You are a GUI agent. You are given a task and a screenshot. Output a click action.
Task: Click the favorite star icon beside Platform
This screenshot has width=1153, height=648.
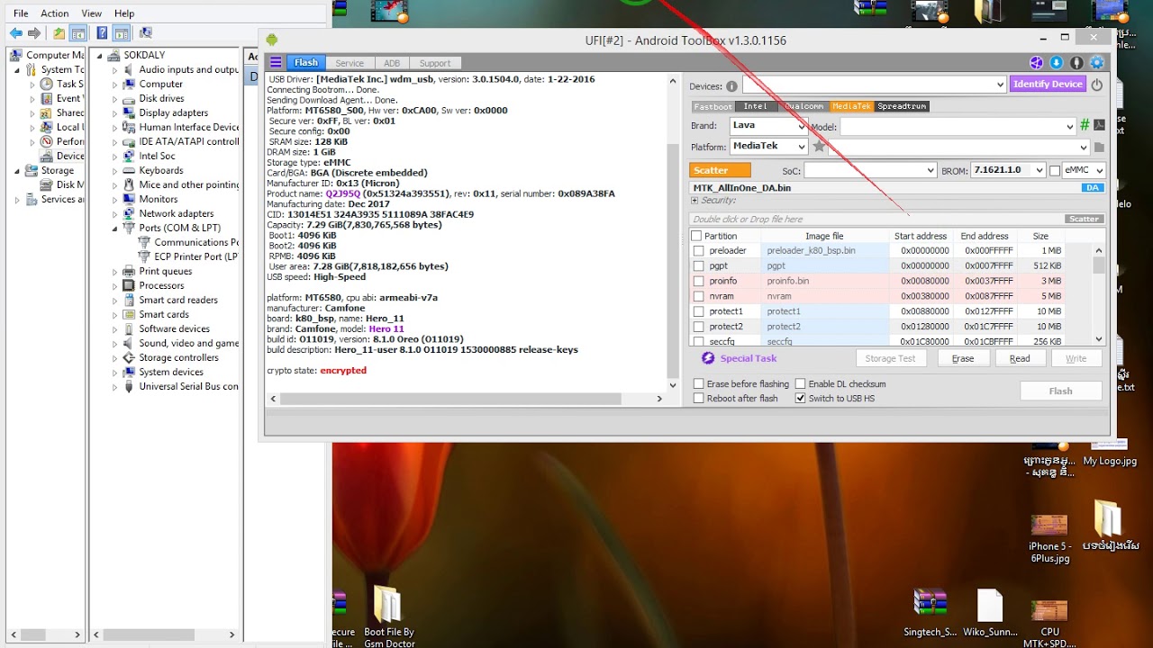pos(819,146)
